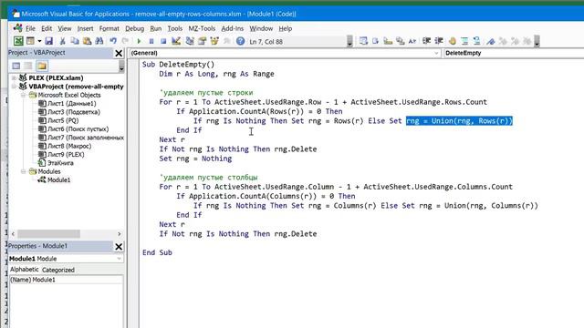The width and height of the screenshot is (584, 328).
Task: Close the Project - VBAProject panel
Action: (119, 53)
